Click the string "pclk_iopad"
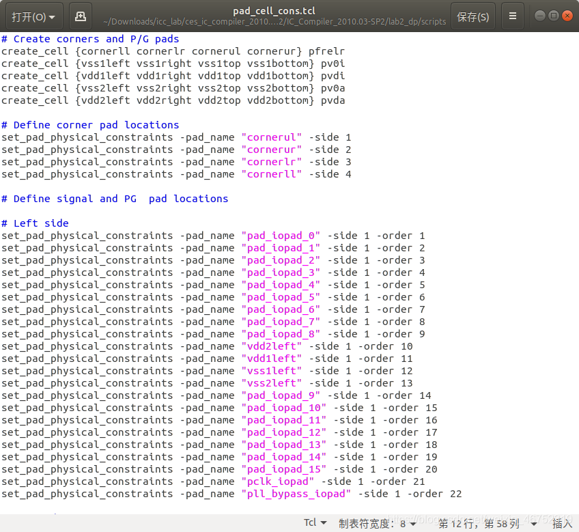The height and width of the screenshot is (532, 579). (278, 481)
